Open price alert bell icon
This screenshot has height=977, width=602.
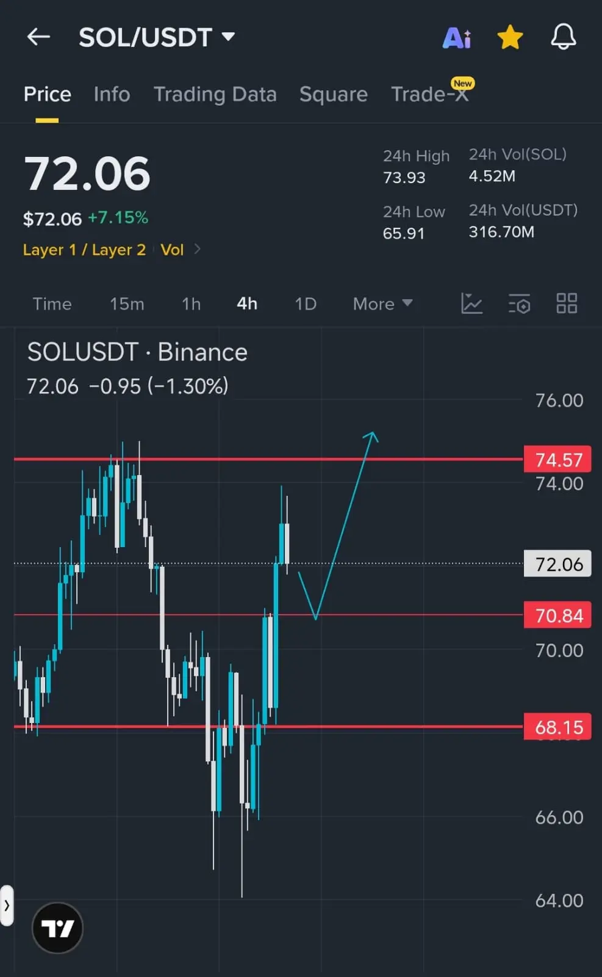pos(564,37)
